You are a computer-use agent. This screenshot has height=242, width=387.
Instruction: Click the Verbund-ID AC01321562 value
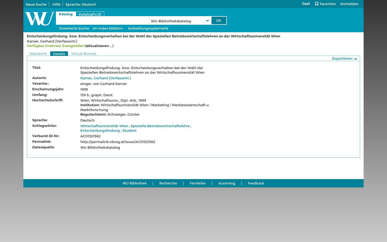pos(90,136)
